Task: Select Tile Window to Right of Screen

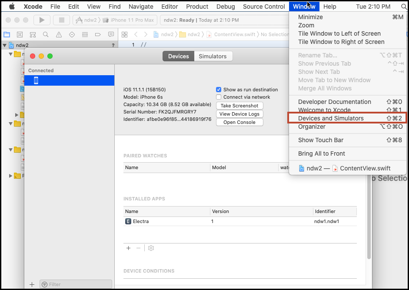Action: [x=347, y=42]
